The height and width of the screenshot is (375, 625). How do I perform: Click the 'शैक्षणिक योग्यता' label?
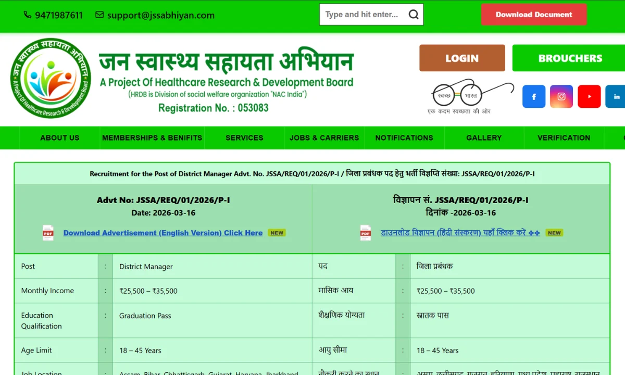[x=342, y=315]
